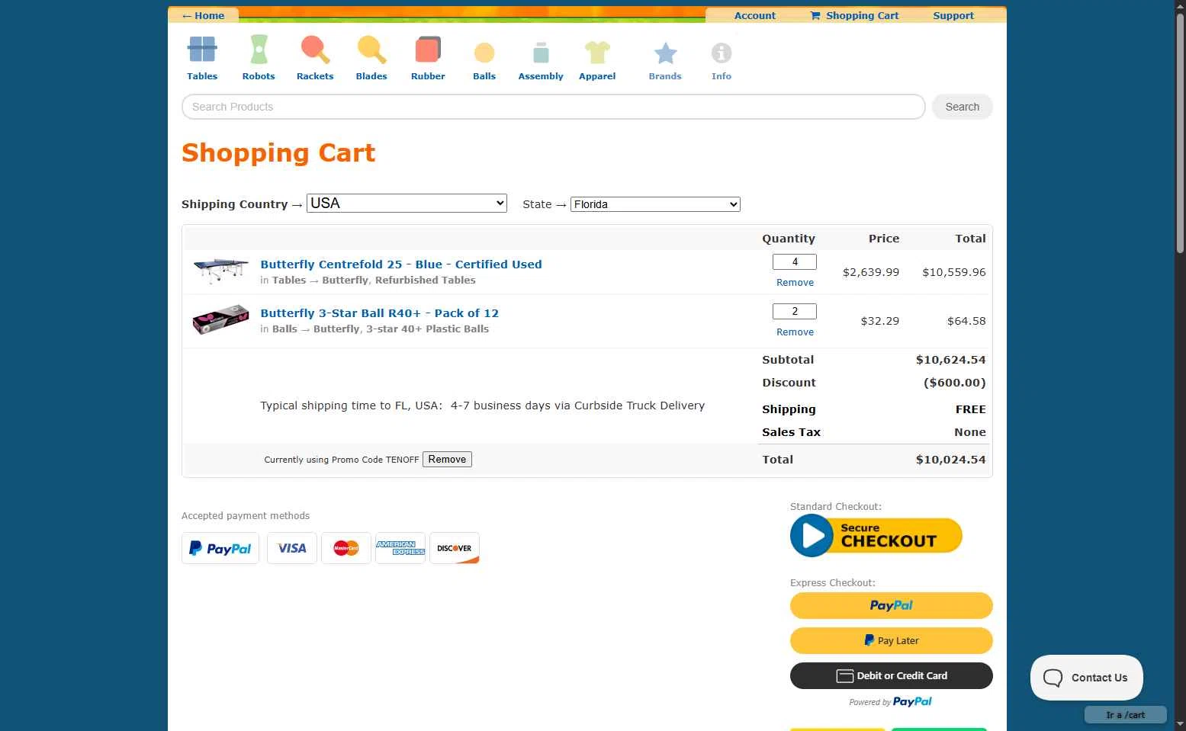
Task: Click the total value $10,024.54
Action: [950, 460]
